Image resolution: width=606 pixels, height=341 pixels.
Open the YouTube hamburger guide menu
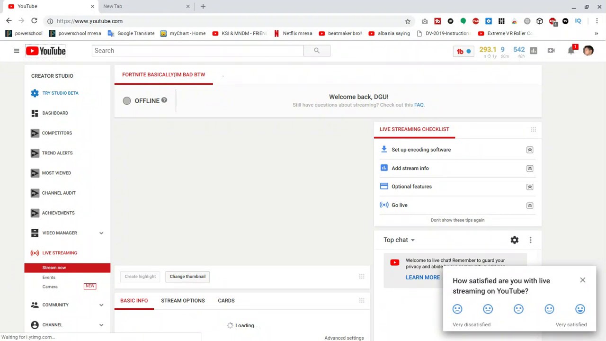(x=17, y=51)
